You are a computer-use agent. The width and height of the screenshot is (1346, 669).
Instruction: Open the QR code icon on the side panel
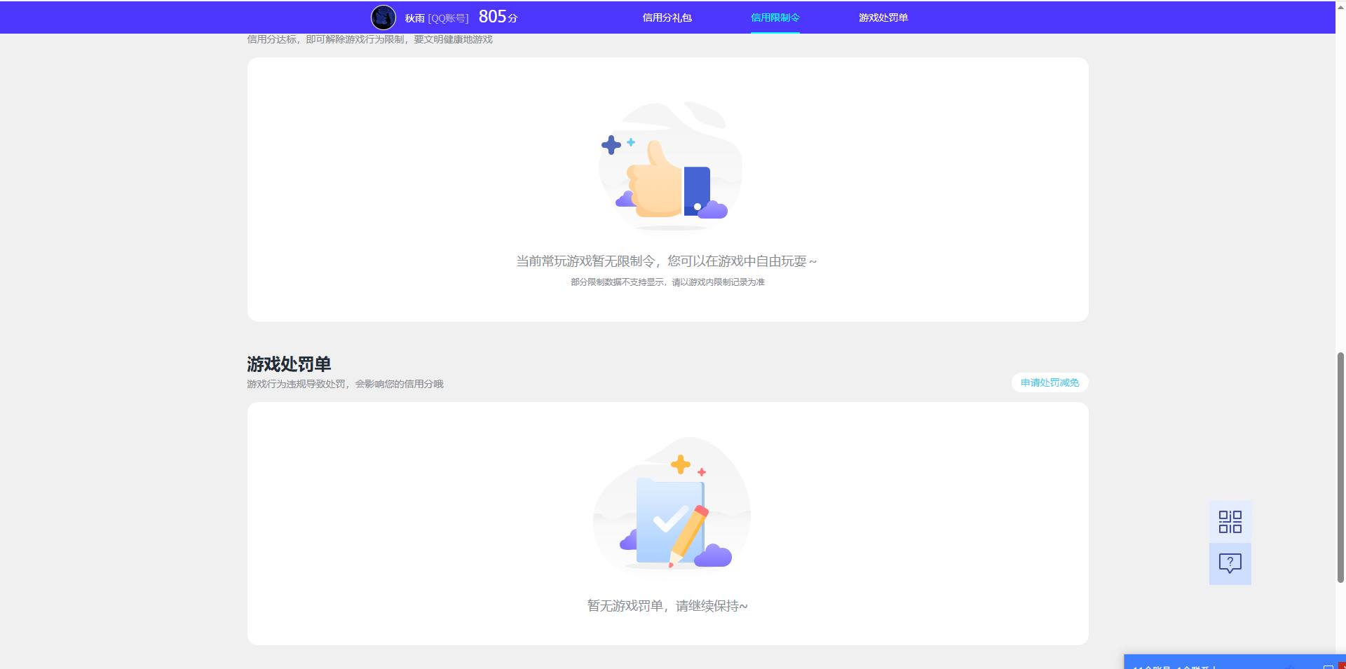[x=1230, y=522]
